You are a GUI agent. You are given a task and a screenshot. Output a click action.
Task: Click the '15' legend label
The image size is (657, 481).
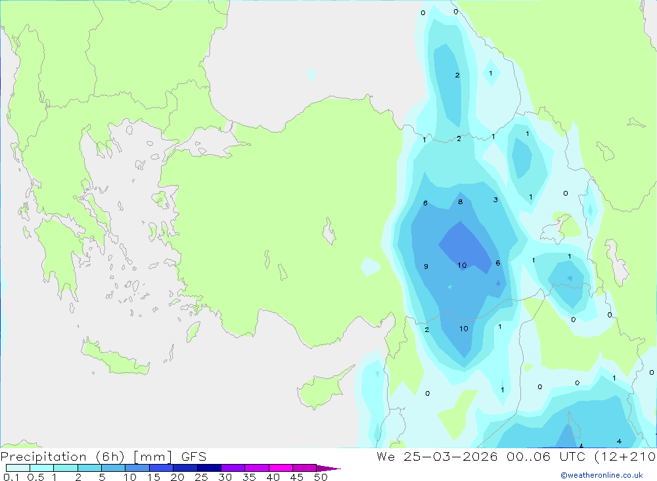tap(154, 477)
